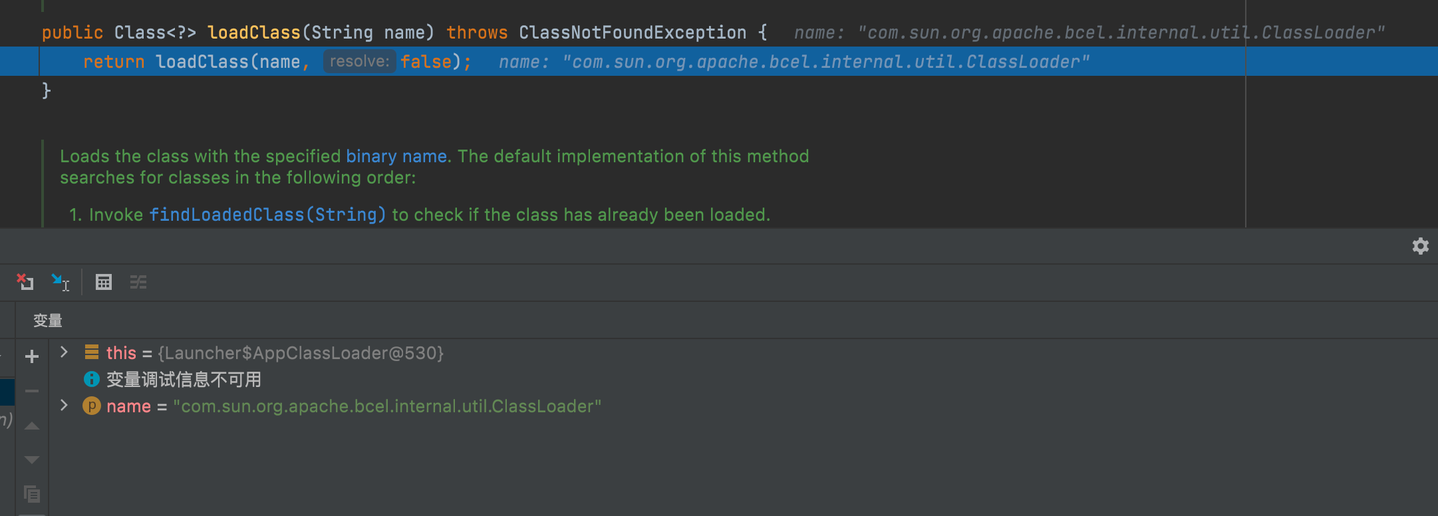Click the findLoadedClass(String) link in documentation
Viewport: 1438px width, 516px height.
pos(267,214)
